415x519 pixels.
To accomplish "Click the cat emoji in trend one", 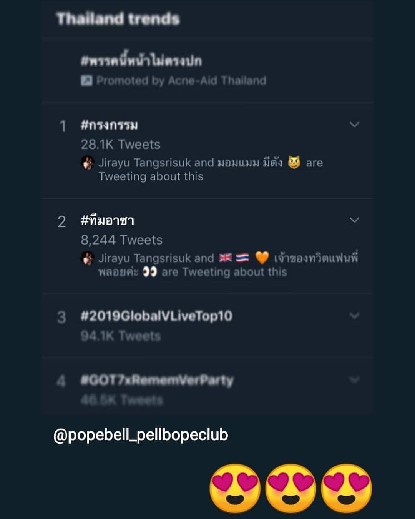I will coord(294,162).
